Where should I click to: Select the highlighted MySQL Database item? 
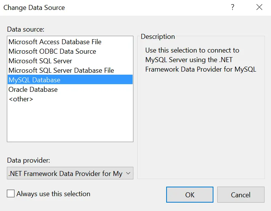tap(34, 80)
